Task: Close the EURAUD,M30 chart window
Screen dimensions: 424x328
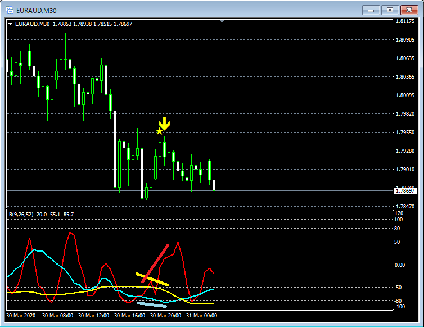Action: pyautogui.click(x=409, y=10)
